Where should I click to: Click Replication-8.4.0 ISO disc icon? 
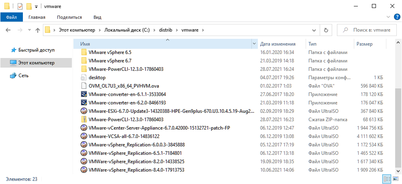pos(84,170)
